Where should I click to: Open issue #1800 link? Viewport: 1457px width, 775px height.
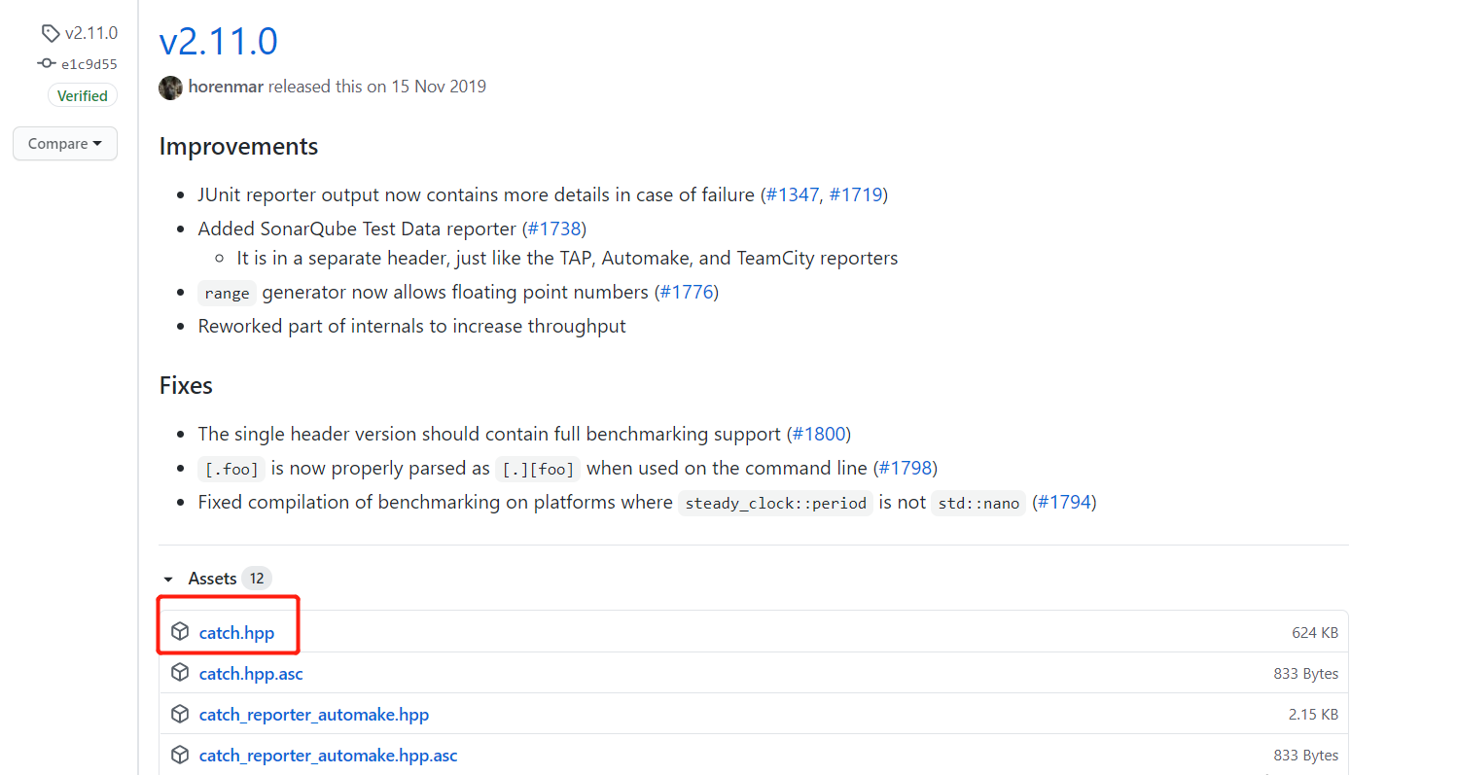(x=819, y=434)
